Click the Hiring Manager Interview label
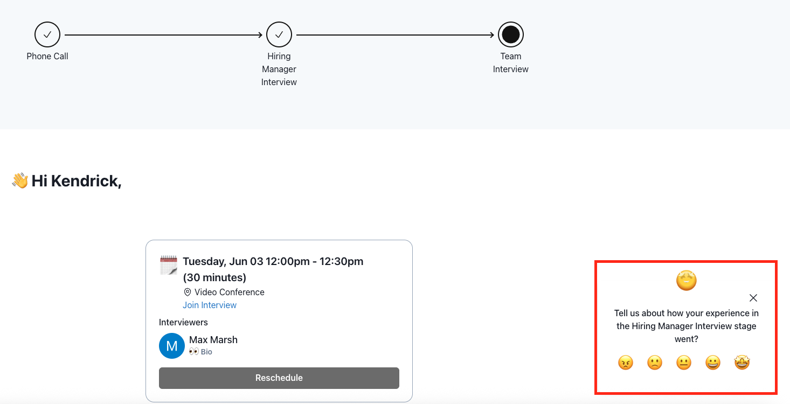Screen dimensions: 790x404 point(279,69)
